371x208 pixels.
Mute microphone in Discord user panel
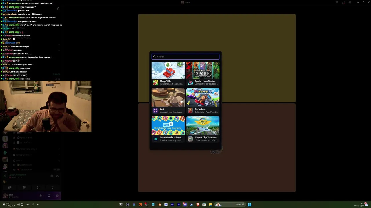(41, 196)
